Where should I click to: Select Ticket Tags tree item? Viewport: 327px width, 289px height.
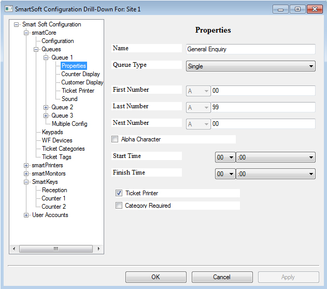56,157
